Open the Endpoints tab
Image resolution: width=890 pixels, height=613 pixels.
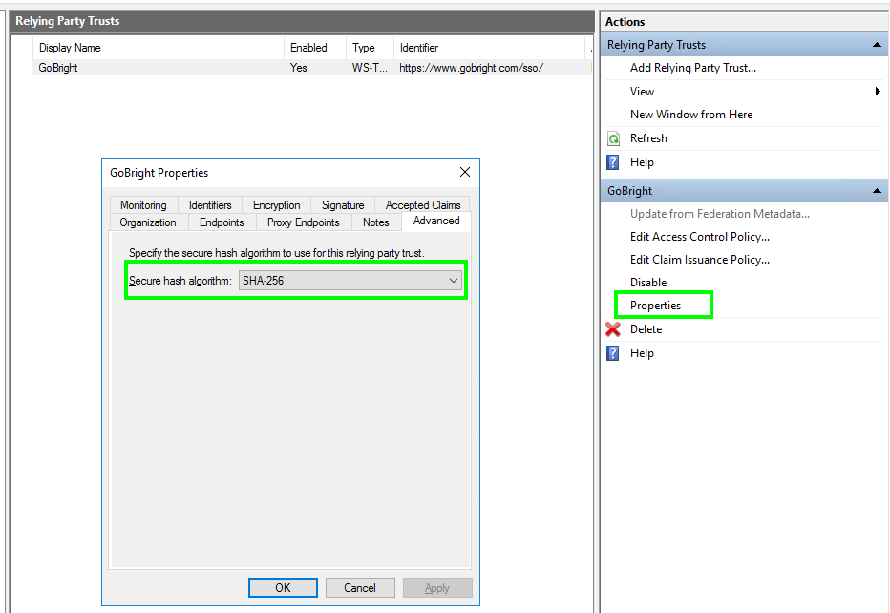222,222
